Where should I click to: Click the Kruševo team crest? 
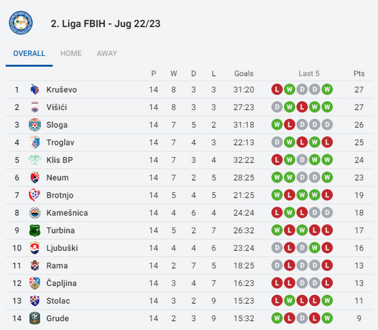click(35, 90)
